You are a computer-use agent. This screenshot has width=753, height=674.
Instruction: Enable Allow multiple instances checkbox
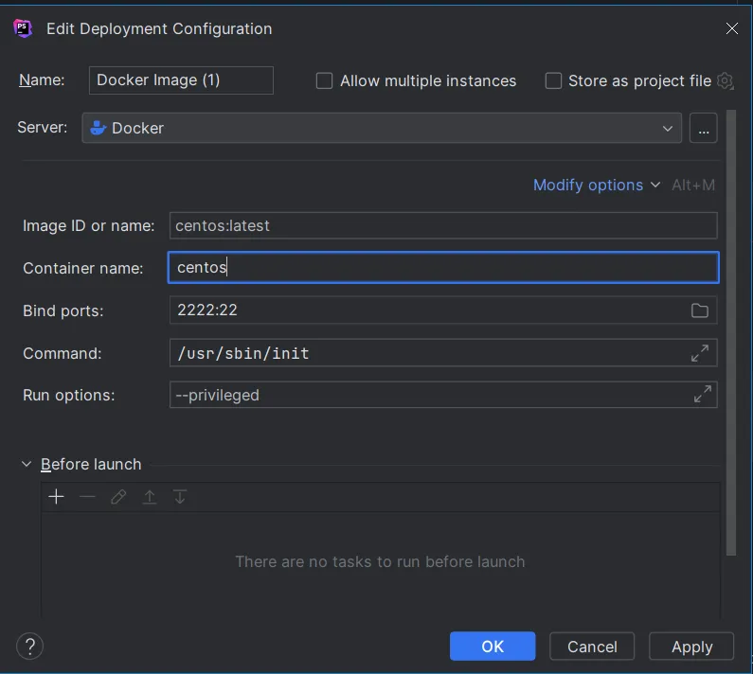324,80
